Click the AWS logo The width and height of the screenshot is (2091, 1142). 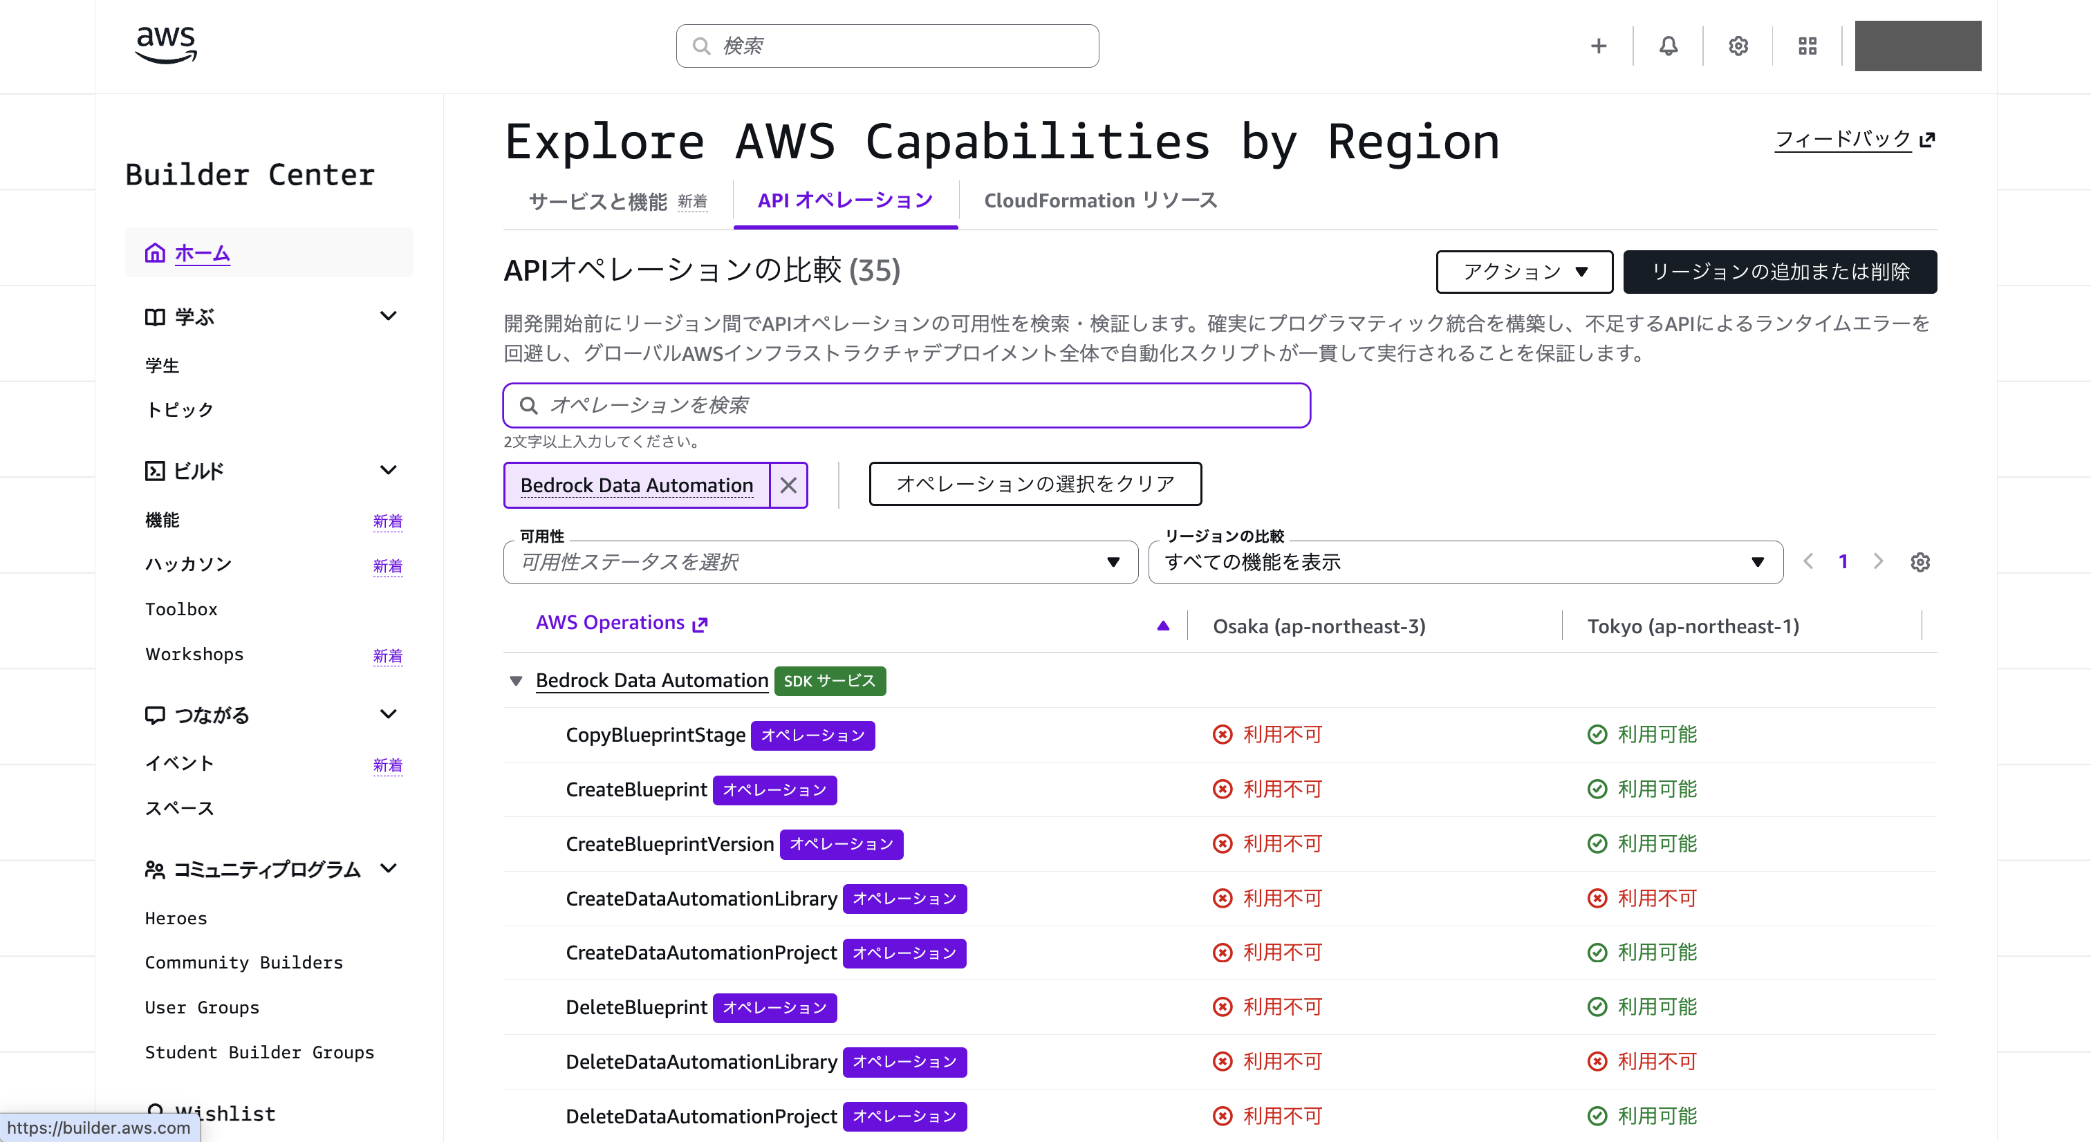(x=165, y=45)
